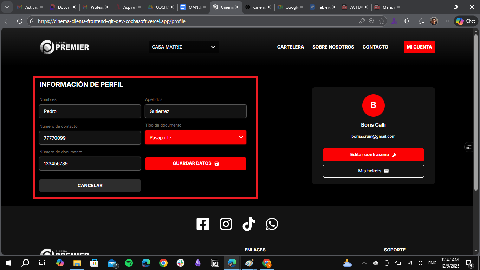Click Editar contraseña button

tap(373, 155)
